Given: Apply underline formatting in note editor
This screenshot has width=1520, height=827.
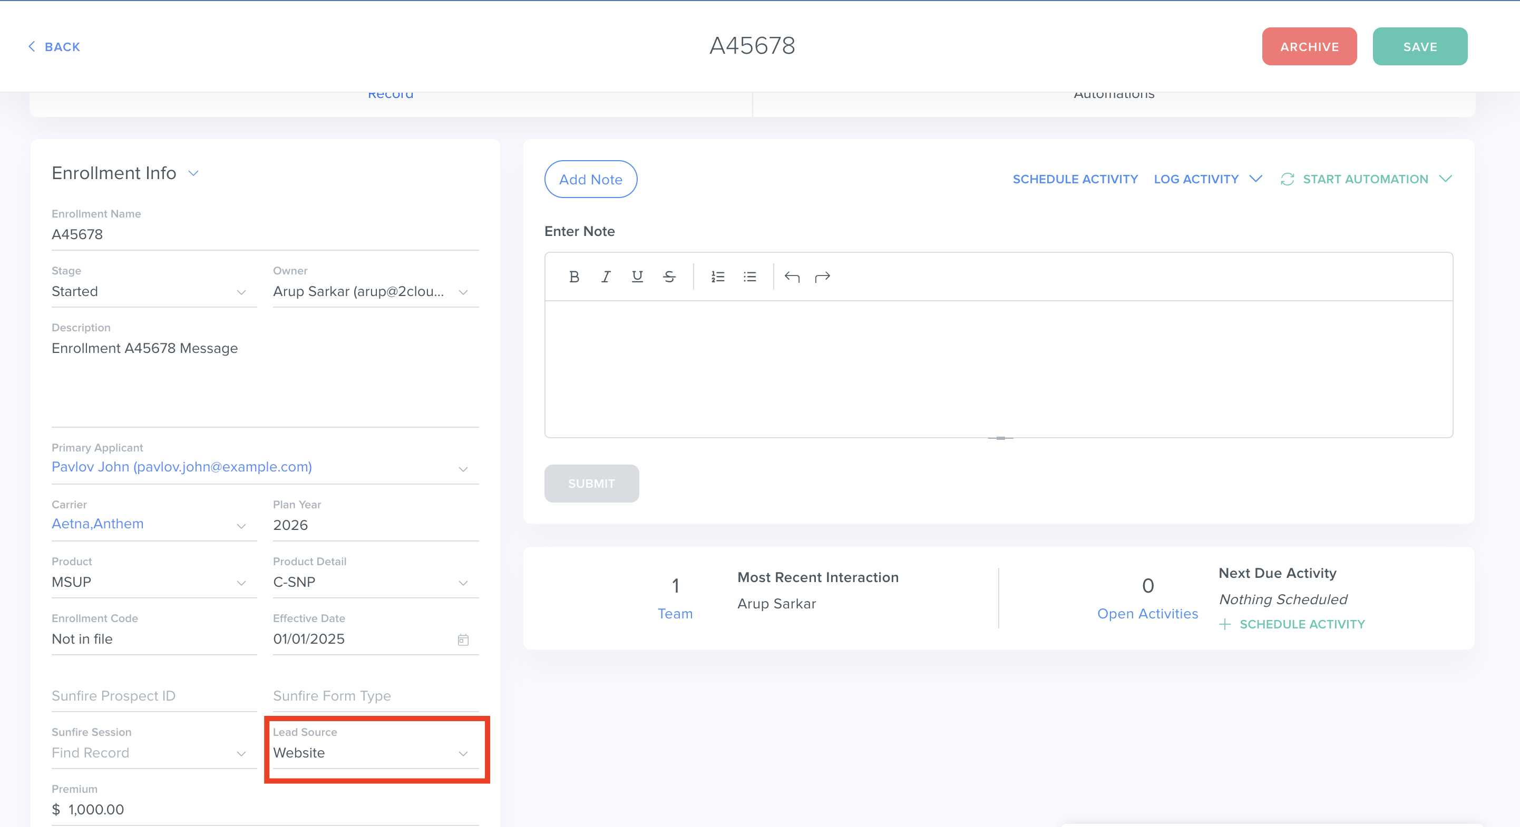Looking at the screenshot, I should [637, 277].
